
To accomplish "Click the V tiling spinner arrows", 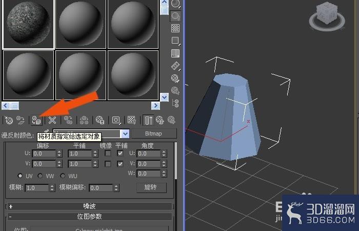I will click(95, 164).
